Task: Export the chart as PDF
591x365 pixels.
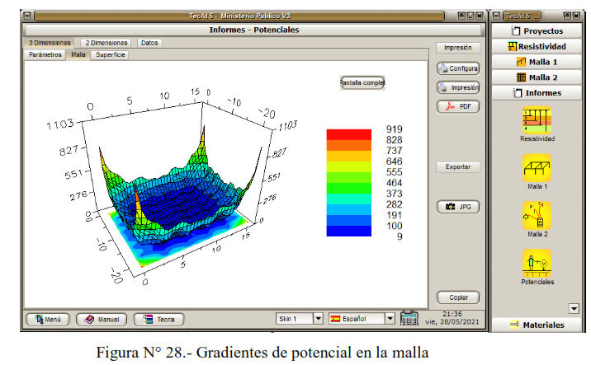Action: (458, 106)
